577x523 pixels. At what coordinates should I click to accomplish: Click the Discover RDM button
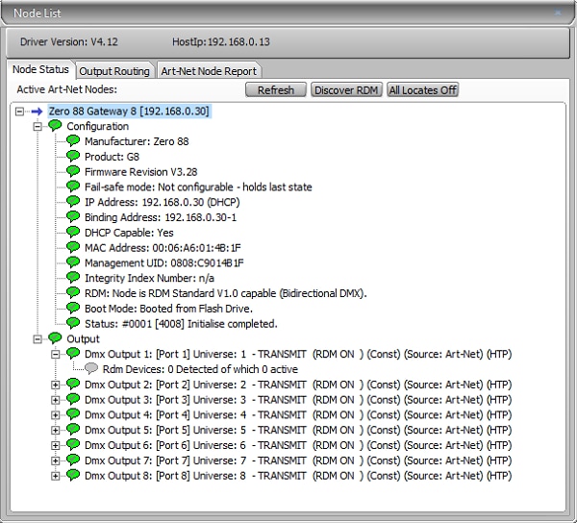[x=346, y=89]
